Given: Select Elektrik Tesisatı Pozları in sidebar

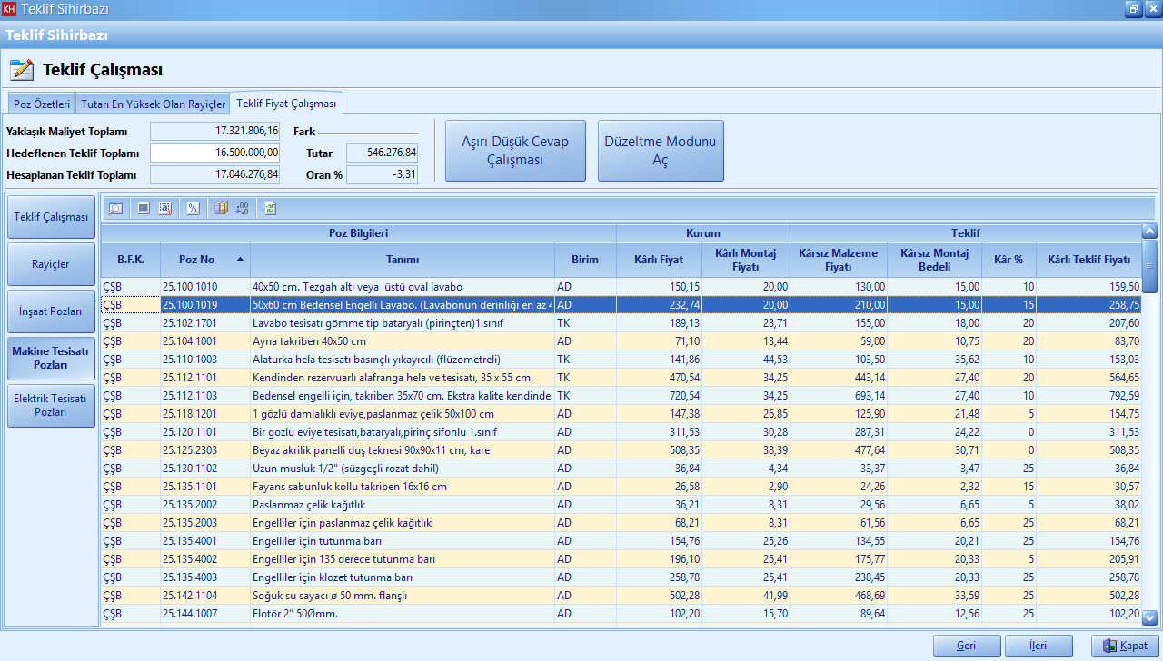Looking at the screenshot, I should click(x=51, y=405).
